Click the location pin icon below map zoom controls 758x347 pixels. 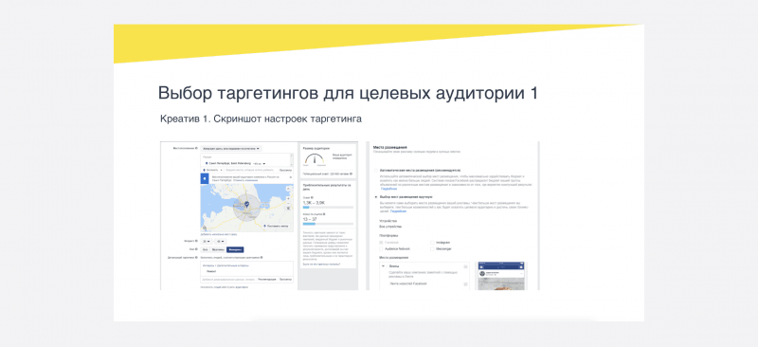point(289,209)
